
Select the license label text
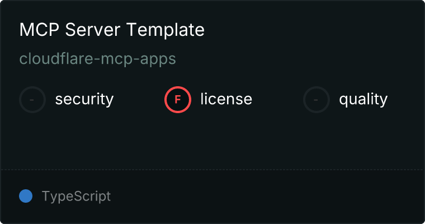click(x=226, y=99)
